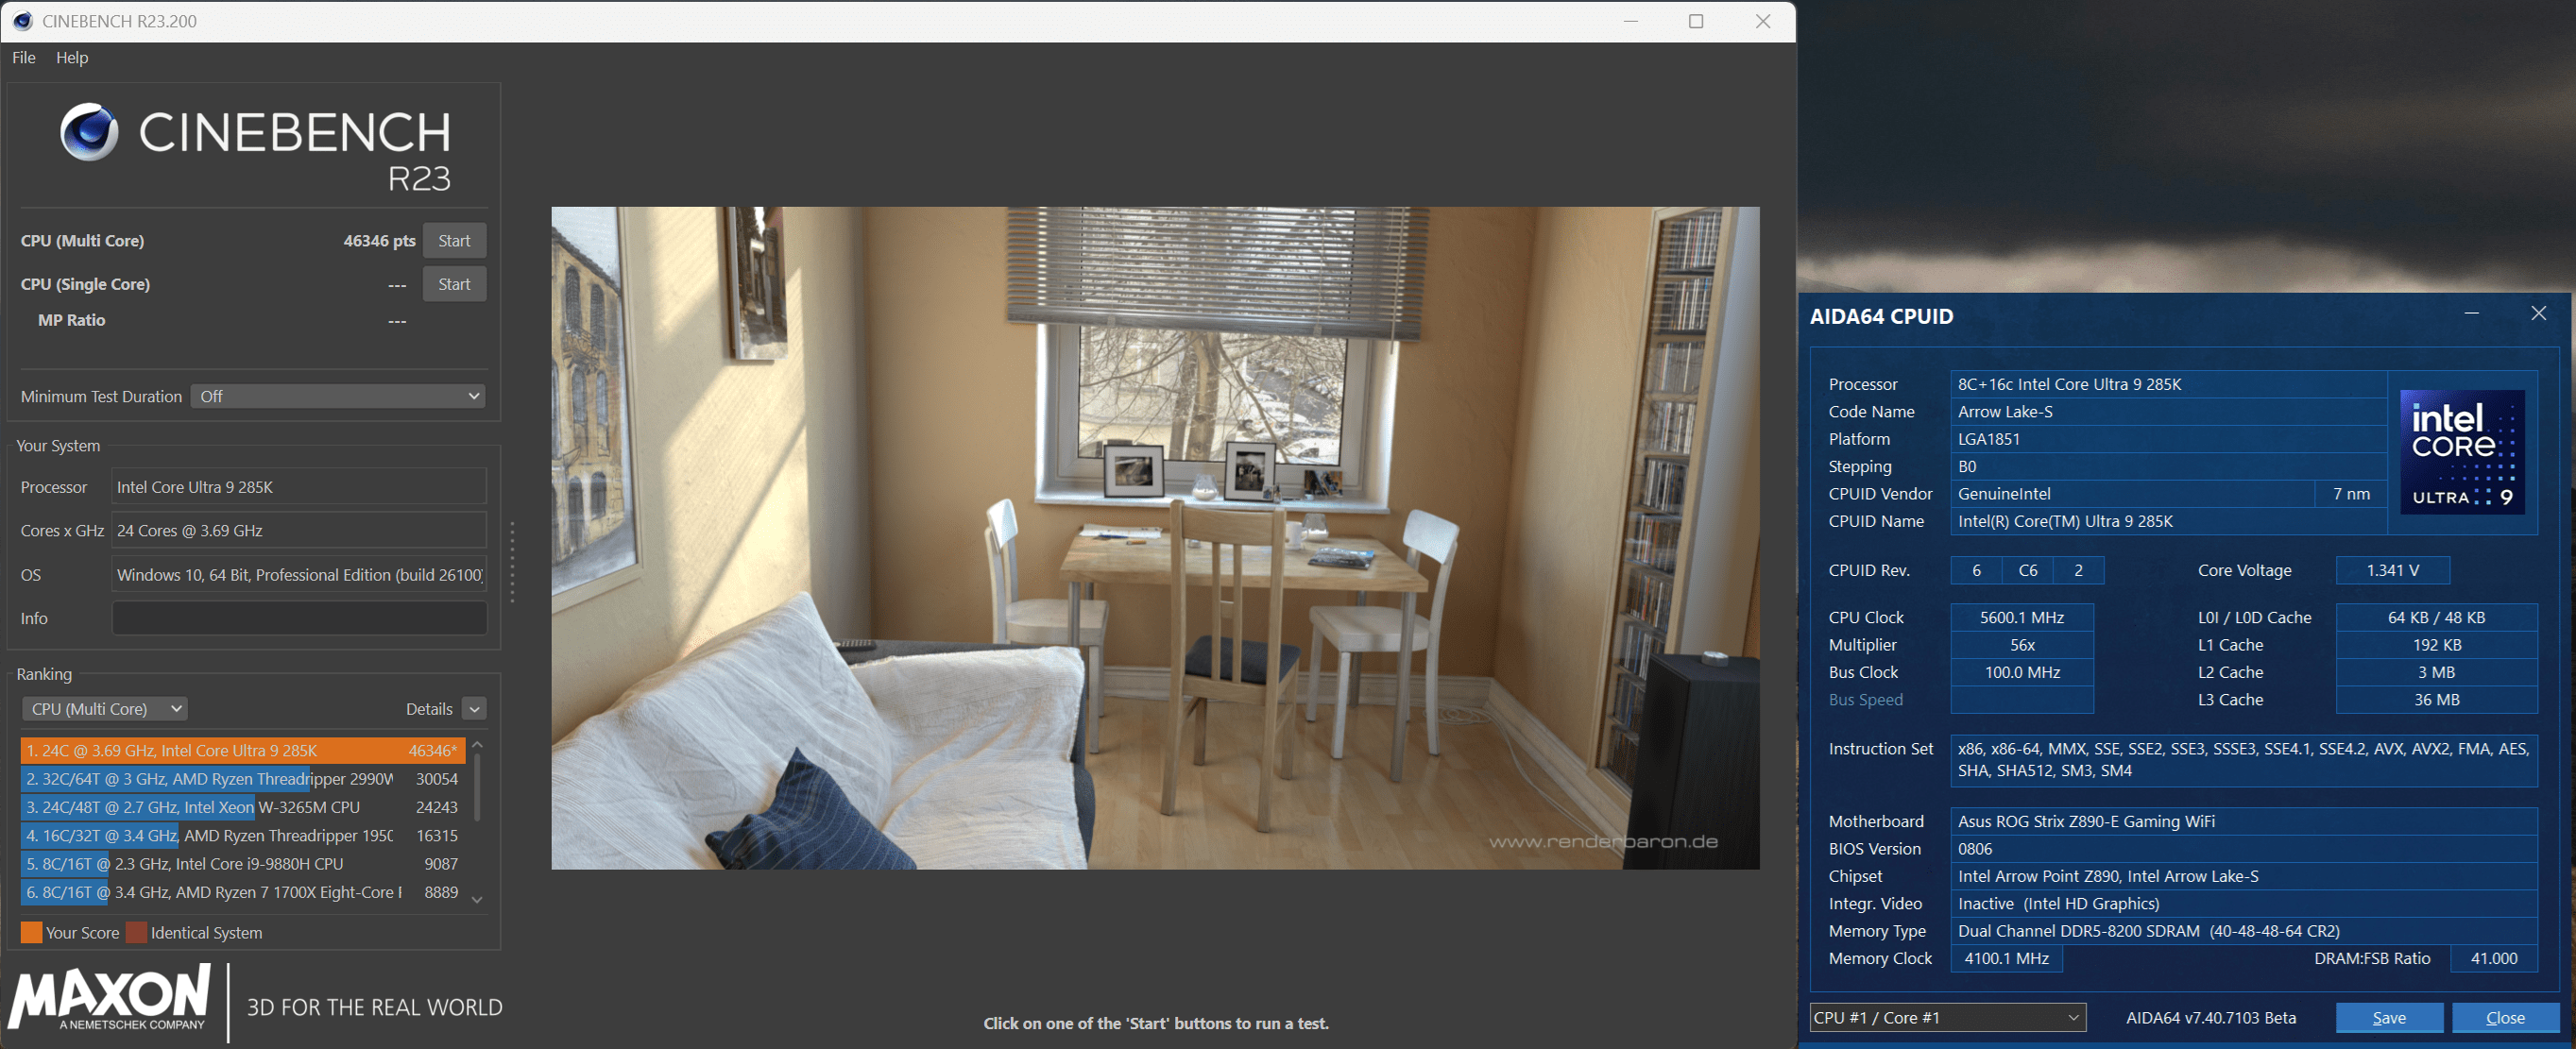The height and width of the screenshot is (1049, 2576).
Task: Open the CPU (Multi Core) ranking dropdown
Action: tap(105, 708)
